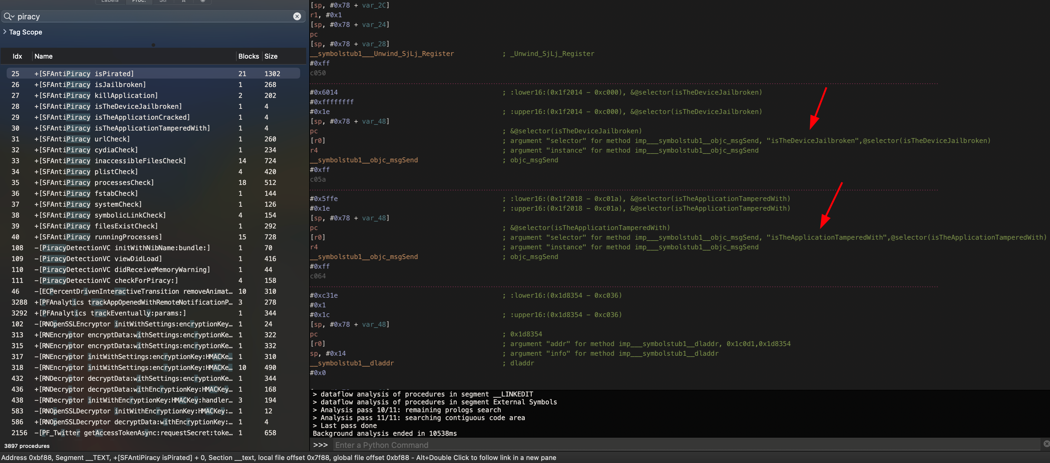Select procedure row with index 313

153,335
